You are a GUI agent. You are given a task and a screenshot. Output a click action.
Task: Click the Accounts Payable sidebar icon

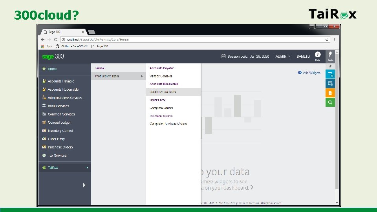click(x=44, y=81)
